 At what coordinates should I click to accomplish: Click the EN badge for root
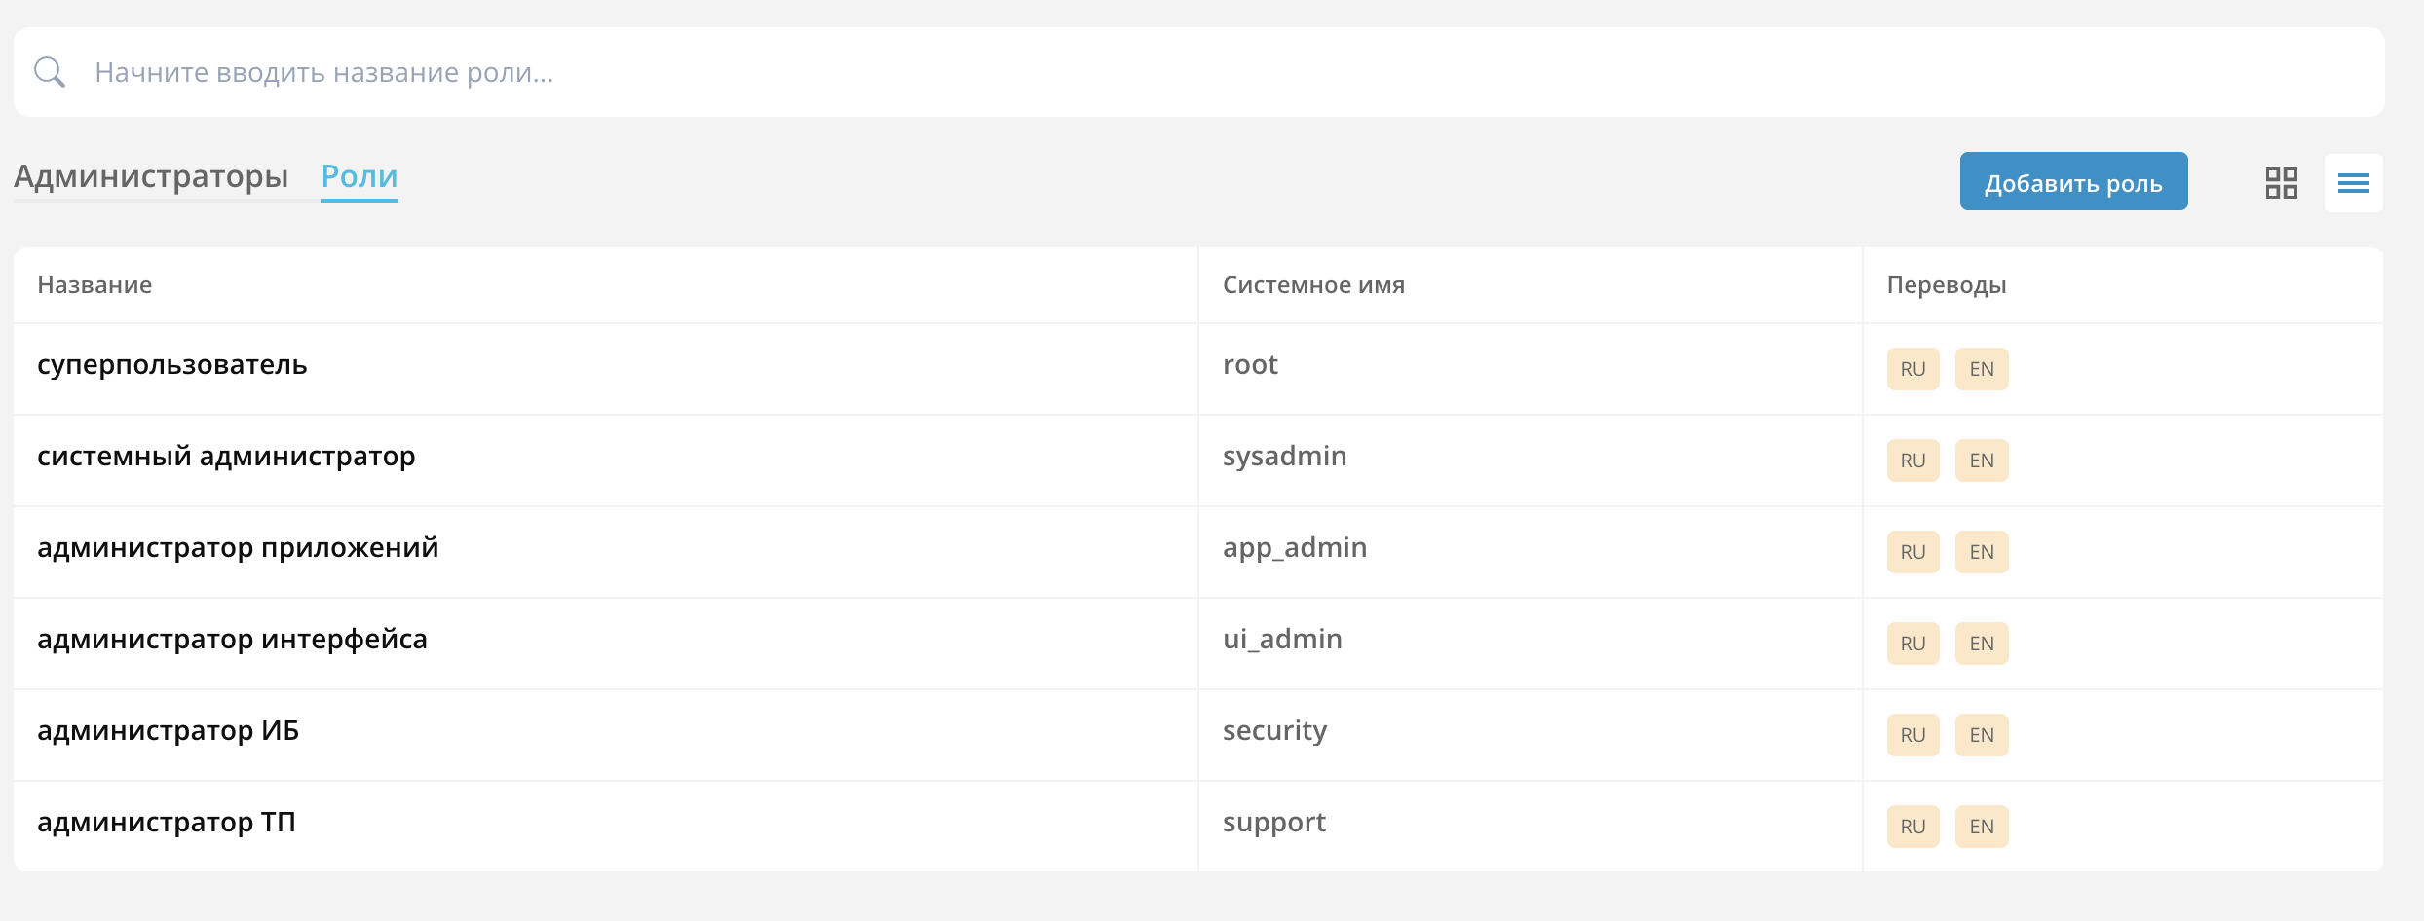pyautogui.click(x=1982, y=369)
